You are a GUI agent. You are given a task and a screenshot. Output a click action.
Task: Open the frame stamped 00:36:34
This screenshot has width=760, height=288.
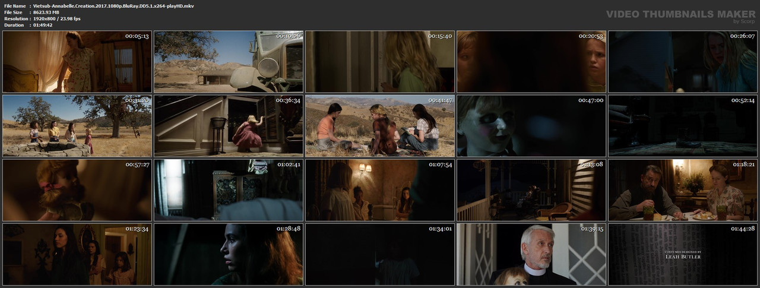click(x=229, y=125)
